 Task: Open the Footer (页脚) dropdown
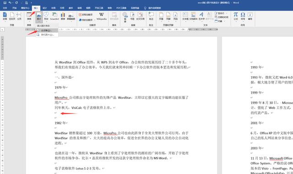[x=168, y=17]
